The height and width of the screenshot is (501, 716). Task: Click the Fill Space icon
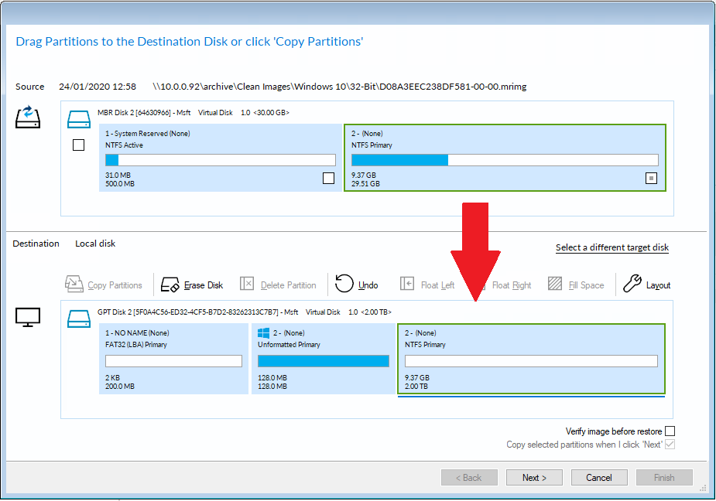[x=555, y=285]
